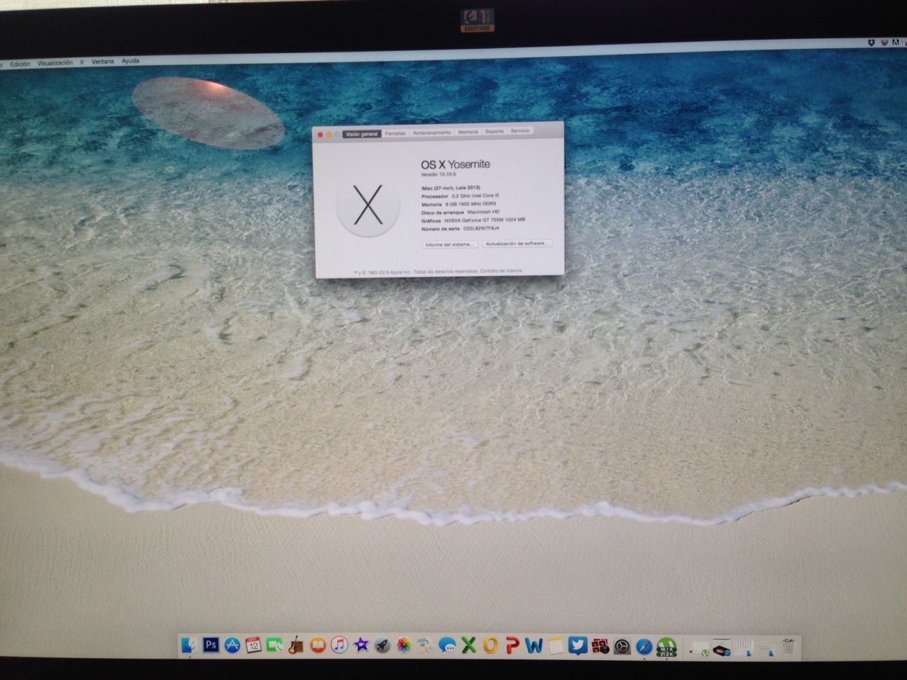Open Word from the Dock

pos(534,645)
